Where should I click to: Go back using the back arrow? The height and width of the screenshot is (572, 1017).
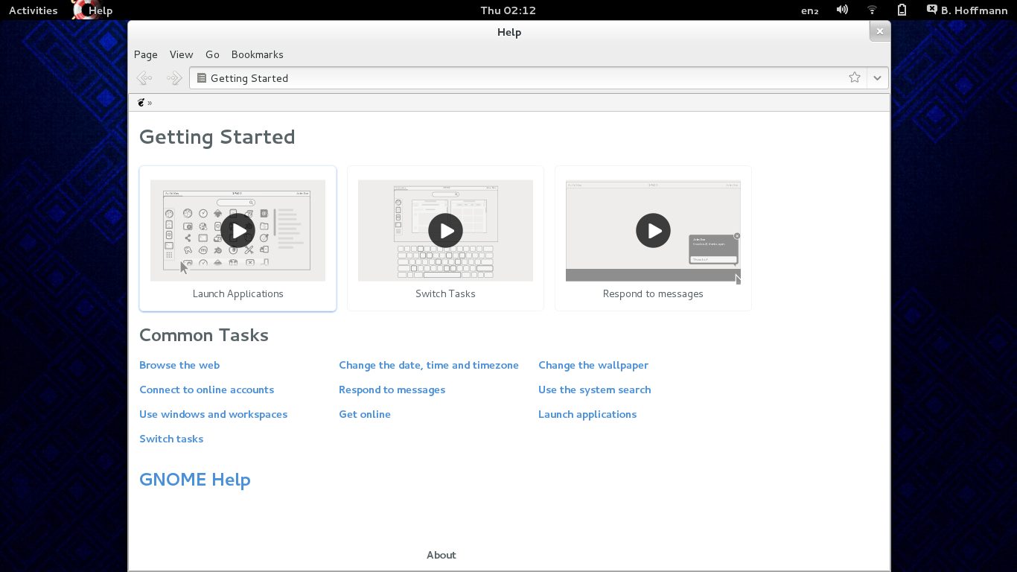(144, 78)
